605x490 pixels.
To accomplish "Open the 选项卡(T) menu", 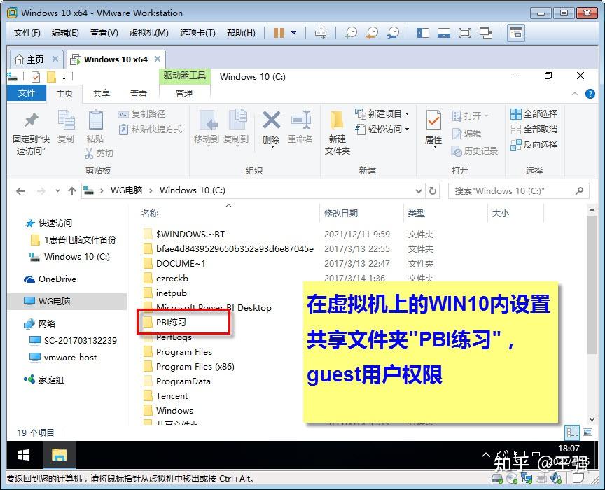I will click(197, 33).
